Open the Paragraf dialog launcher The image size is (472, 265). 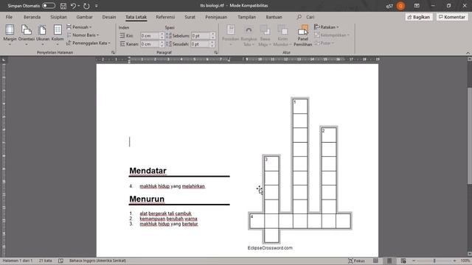click(216, 52)
